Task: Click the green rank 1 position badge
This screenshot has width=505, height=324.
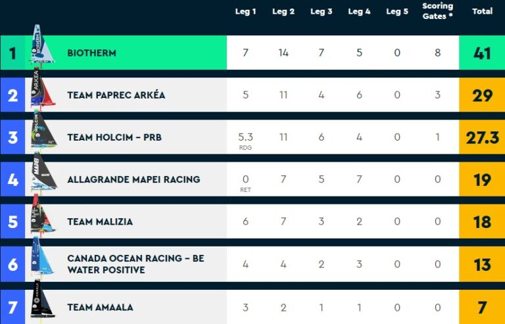Action: click(x=12, y=53)
